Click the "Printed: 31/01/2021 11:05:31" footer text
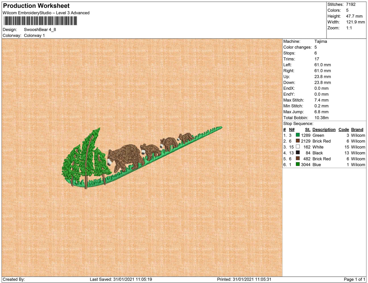Image resolution: width=368 pixels, height=283 pixels. pos(244,279)
